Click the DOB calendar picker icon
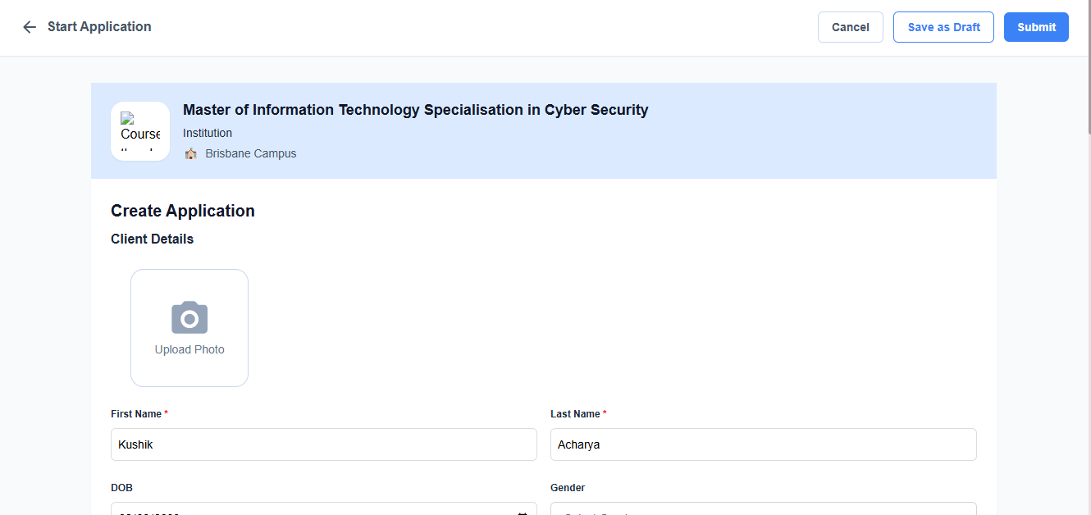 522,512
